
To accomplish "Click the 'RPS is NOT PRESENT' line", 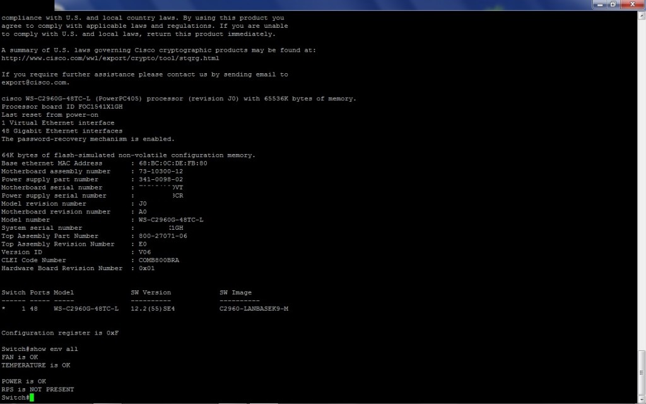I will click(37, 389).
